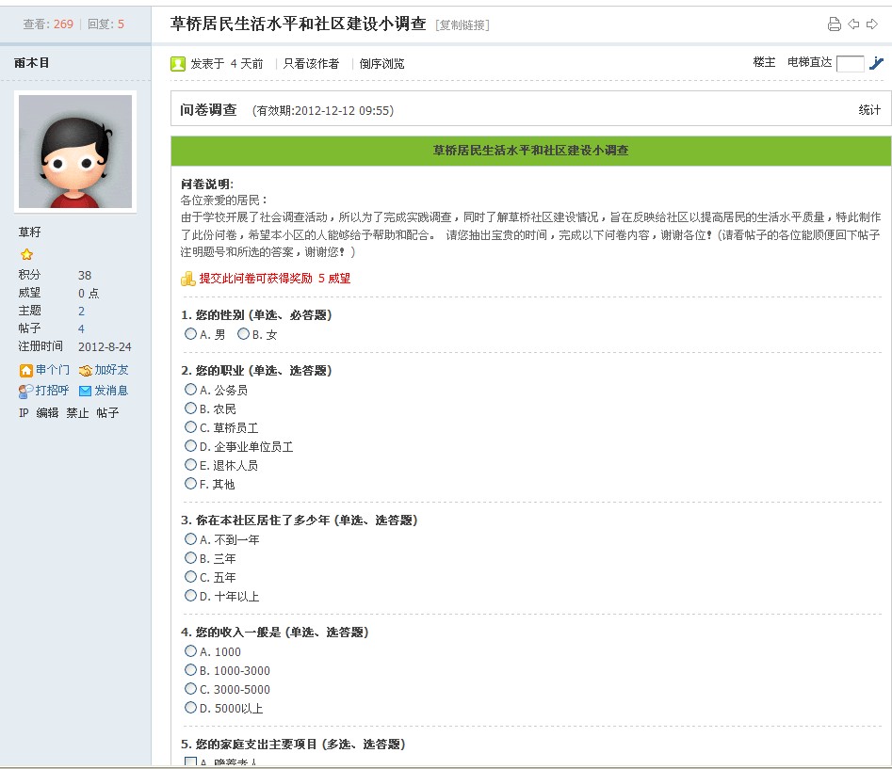The height and width of the screenshot is (769, 892).
Task: Open the 统计 statistics link
Action: tap(869, 110)
